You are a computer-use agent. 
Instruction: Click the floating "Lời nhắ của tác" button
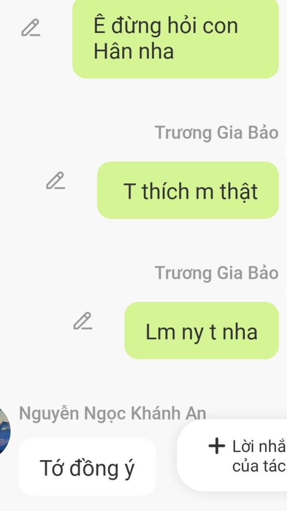[232, 455]
